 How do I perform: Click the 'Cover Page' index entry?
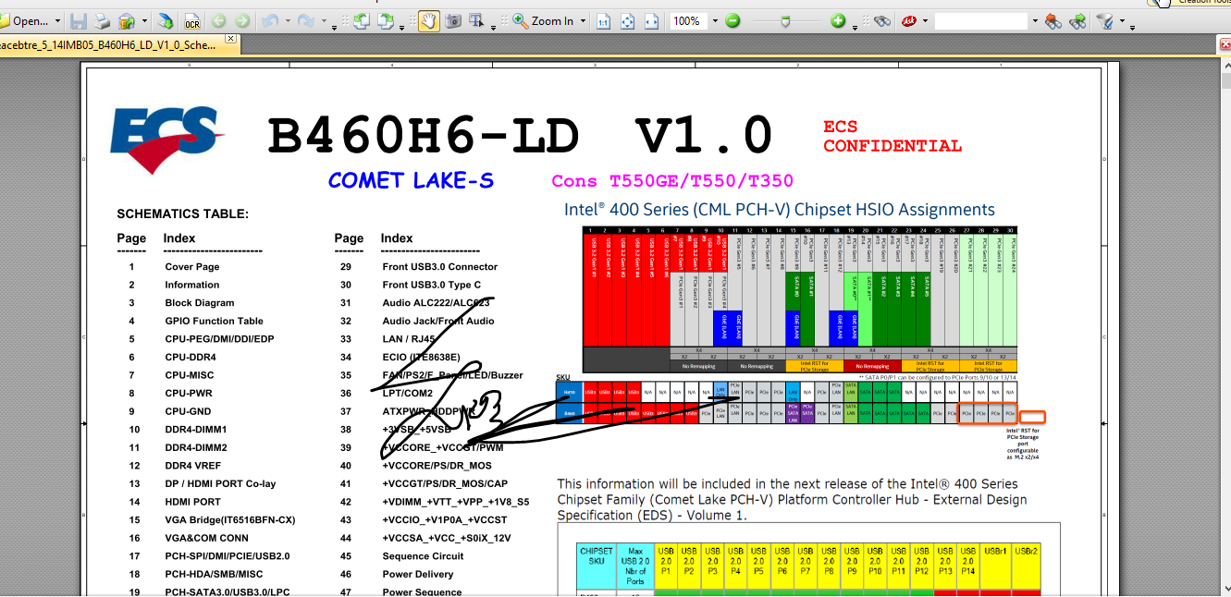coord(192,267)
